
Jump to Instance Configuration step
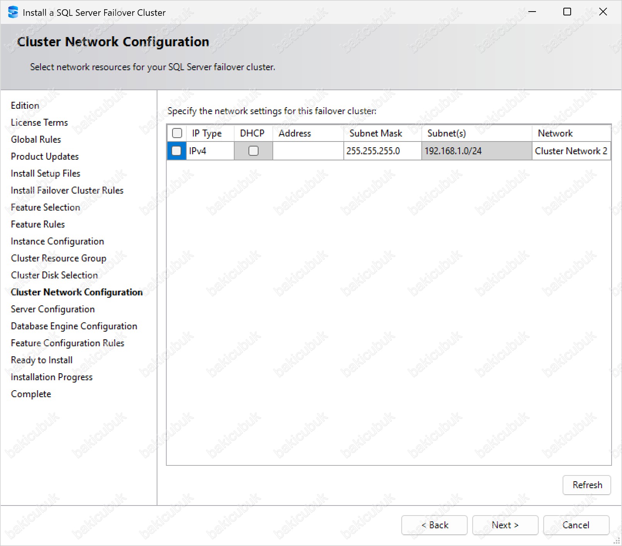coord(57,241)
